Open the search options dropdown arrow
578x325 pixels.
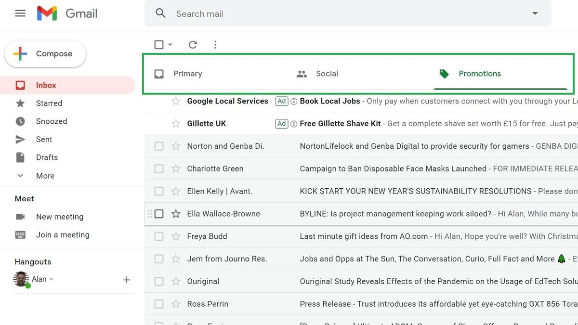tap(535, 13)
